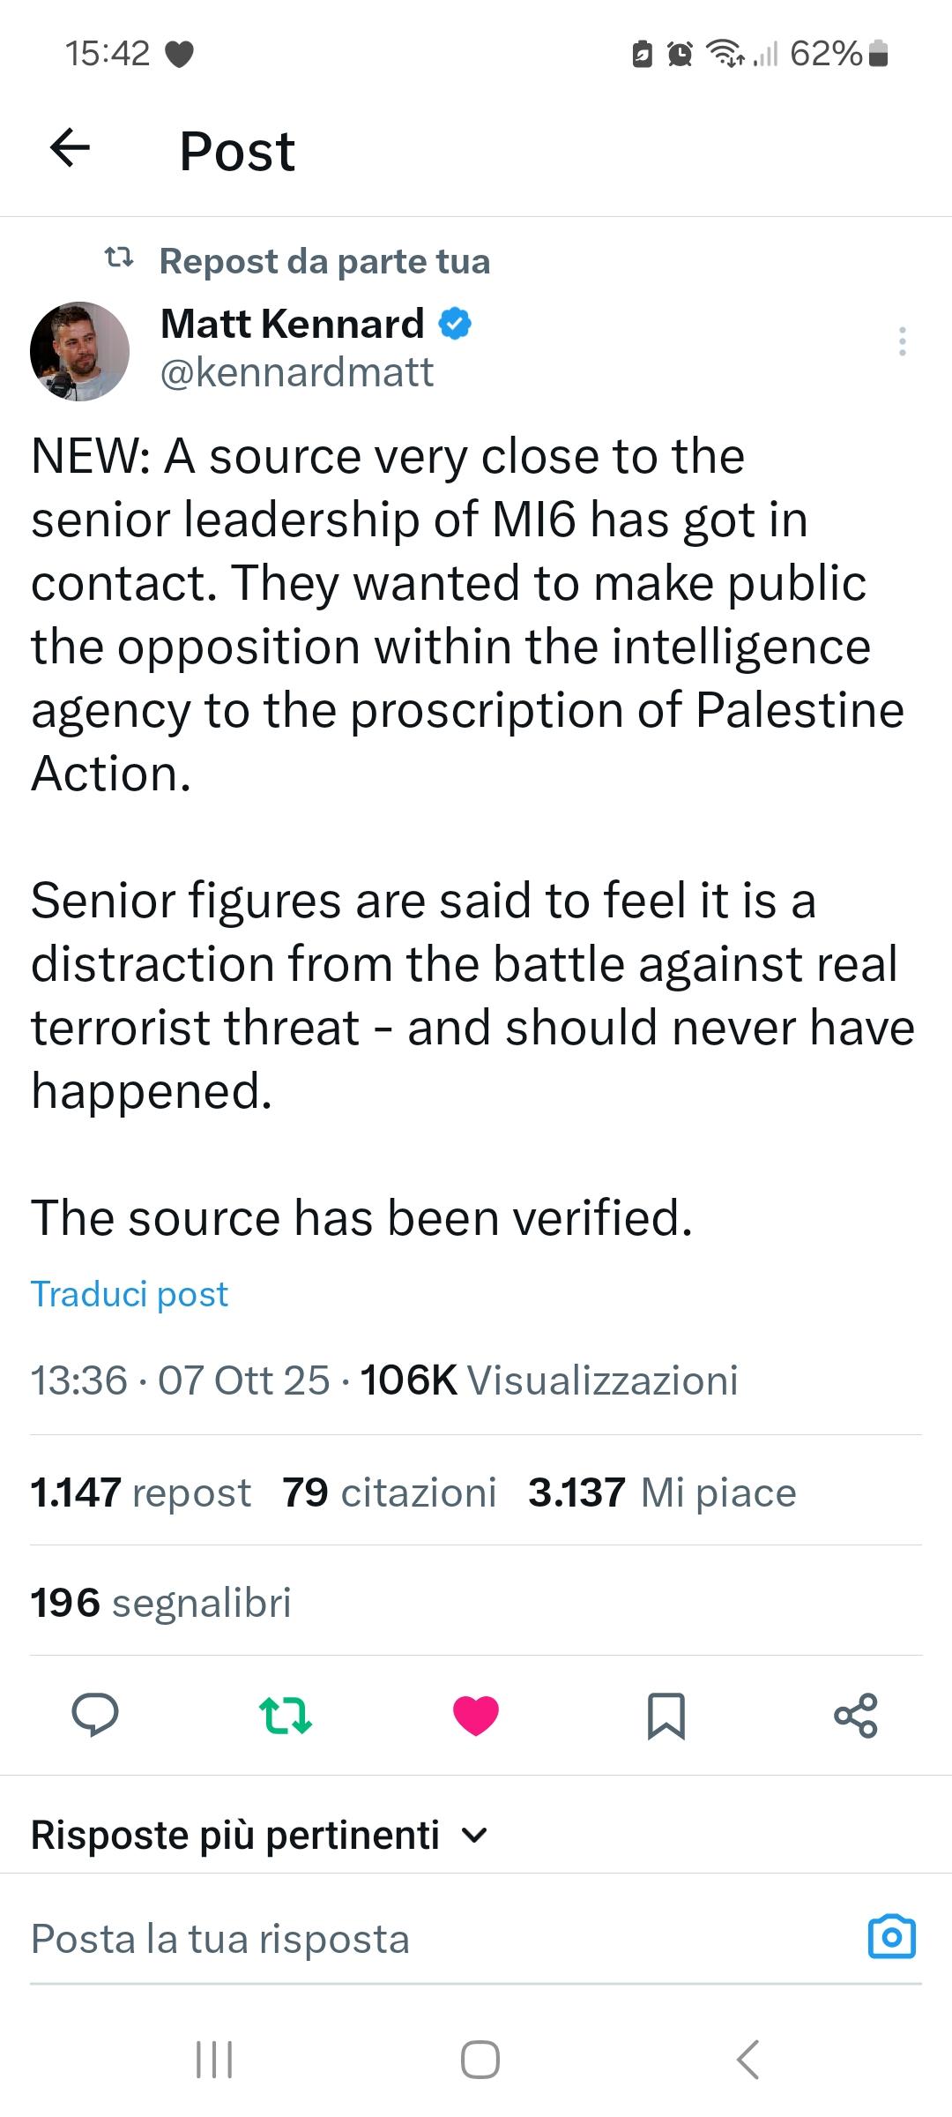Click Traduci post link
Screen dimensions: 952x2117
(x=130, y=1294)
